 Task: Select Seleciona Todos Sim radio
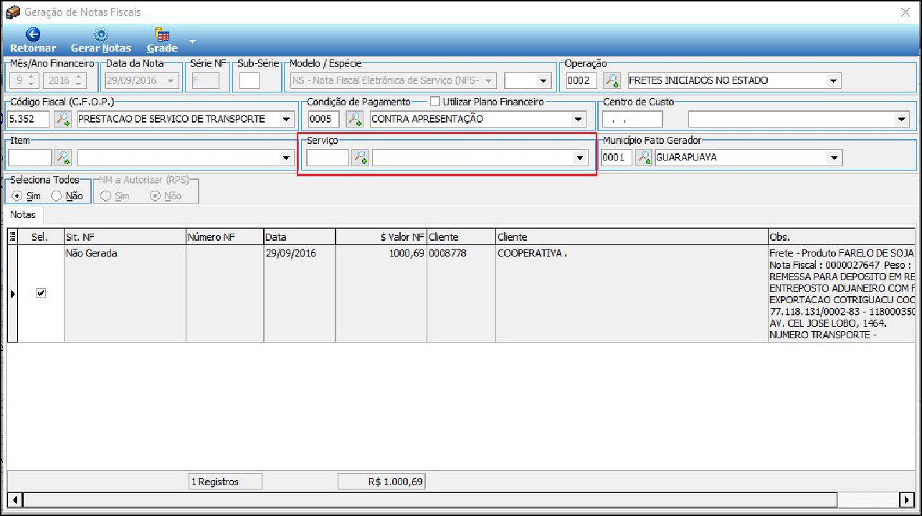(x=17, y=196)
